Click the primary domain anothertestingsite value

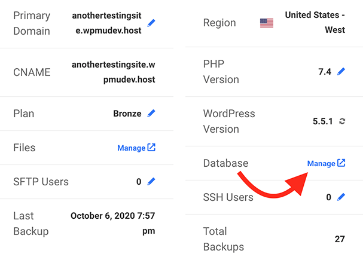(106, 23)
